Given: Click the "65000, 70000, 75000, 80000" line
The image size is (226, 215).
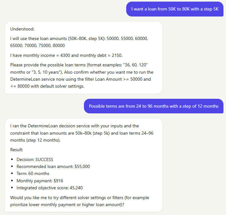Looking at the screenshot, I should (38, 45).
